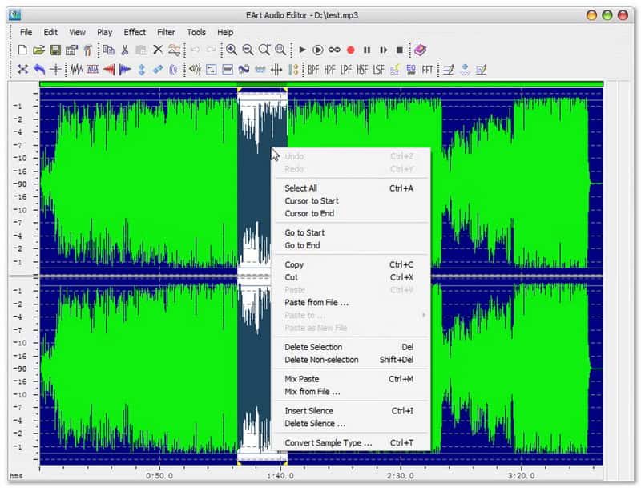
Task: Choose Delete Non-selection
Action: coord(350,360)
